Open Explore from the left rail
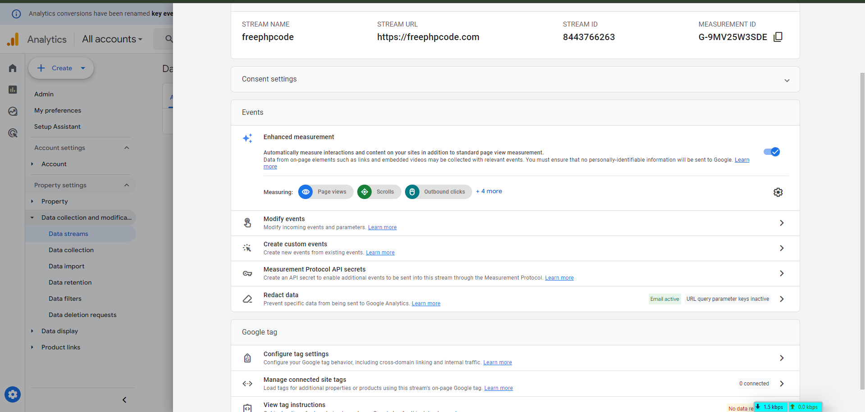865x412 pixels. pos(13,111)
